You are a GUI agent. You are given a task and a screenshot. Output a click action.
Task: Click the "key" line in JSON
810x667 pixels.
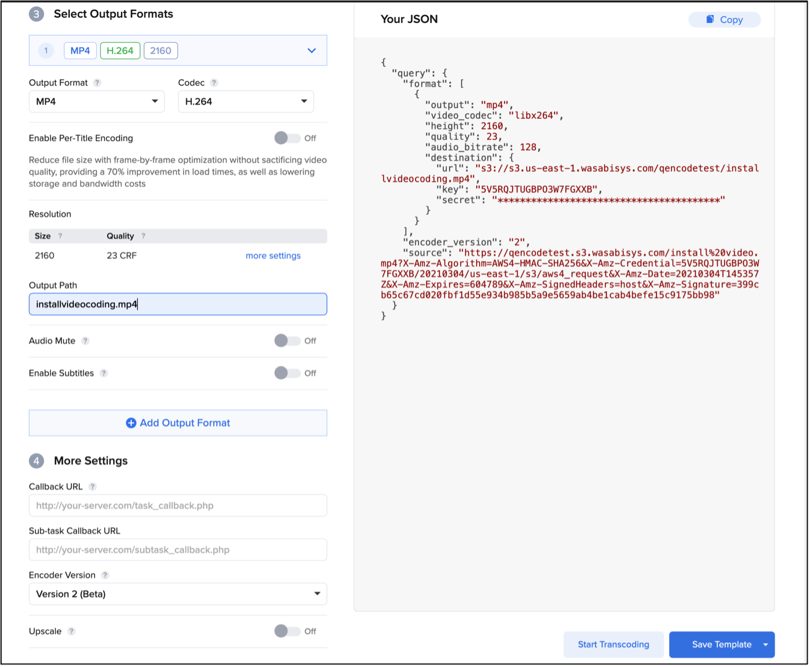coord(519,190)
